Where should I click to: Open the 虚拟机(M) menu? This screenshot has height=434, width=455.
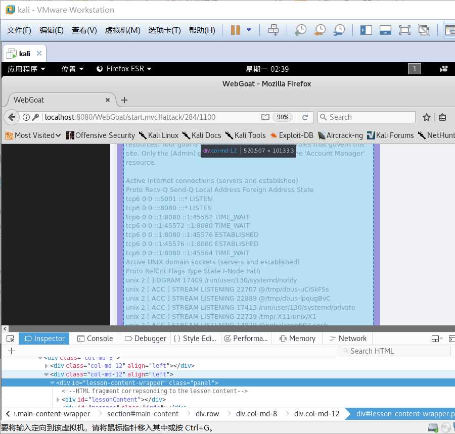click(122, 30)
